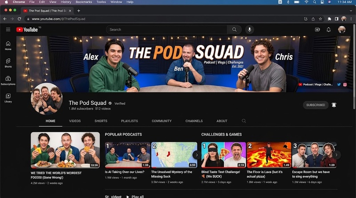The image size is (356, 198).
Task: Click the page vertical scrollbar
Action: tap(354, 68)
